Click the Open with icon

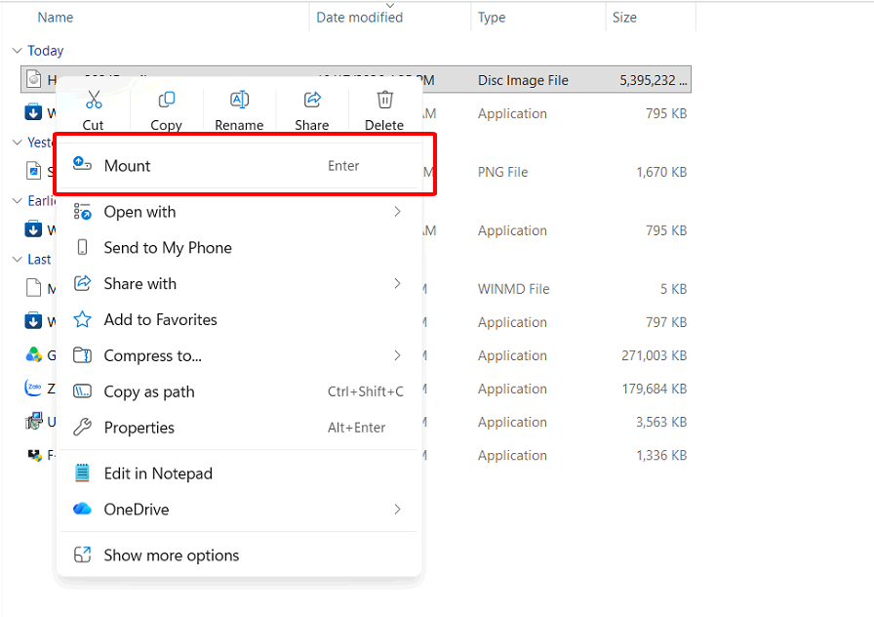83,212
